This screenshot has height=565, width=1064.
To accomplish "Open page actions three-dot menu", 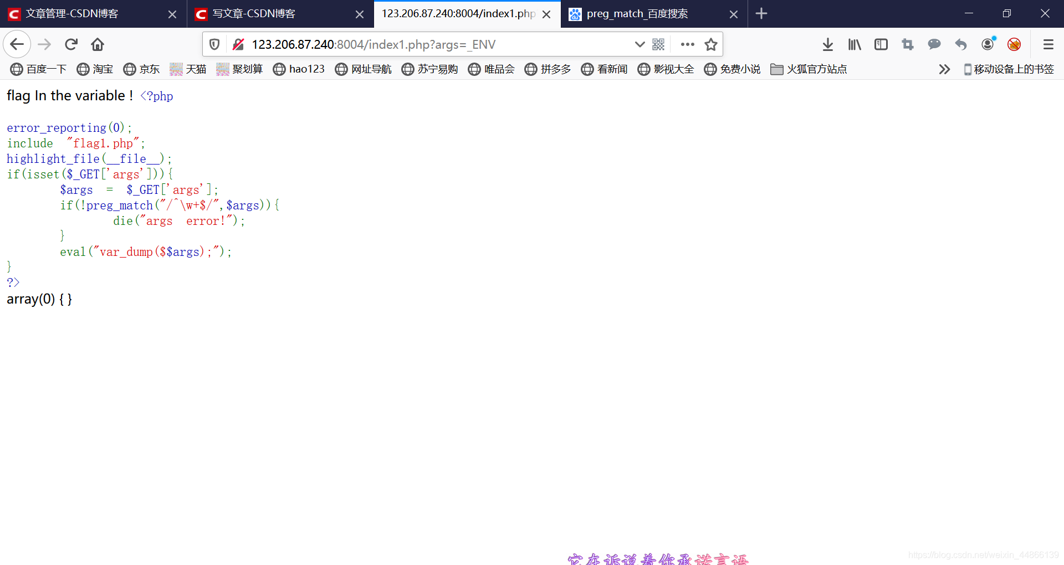I will [687, 44].
